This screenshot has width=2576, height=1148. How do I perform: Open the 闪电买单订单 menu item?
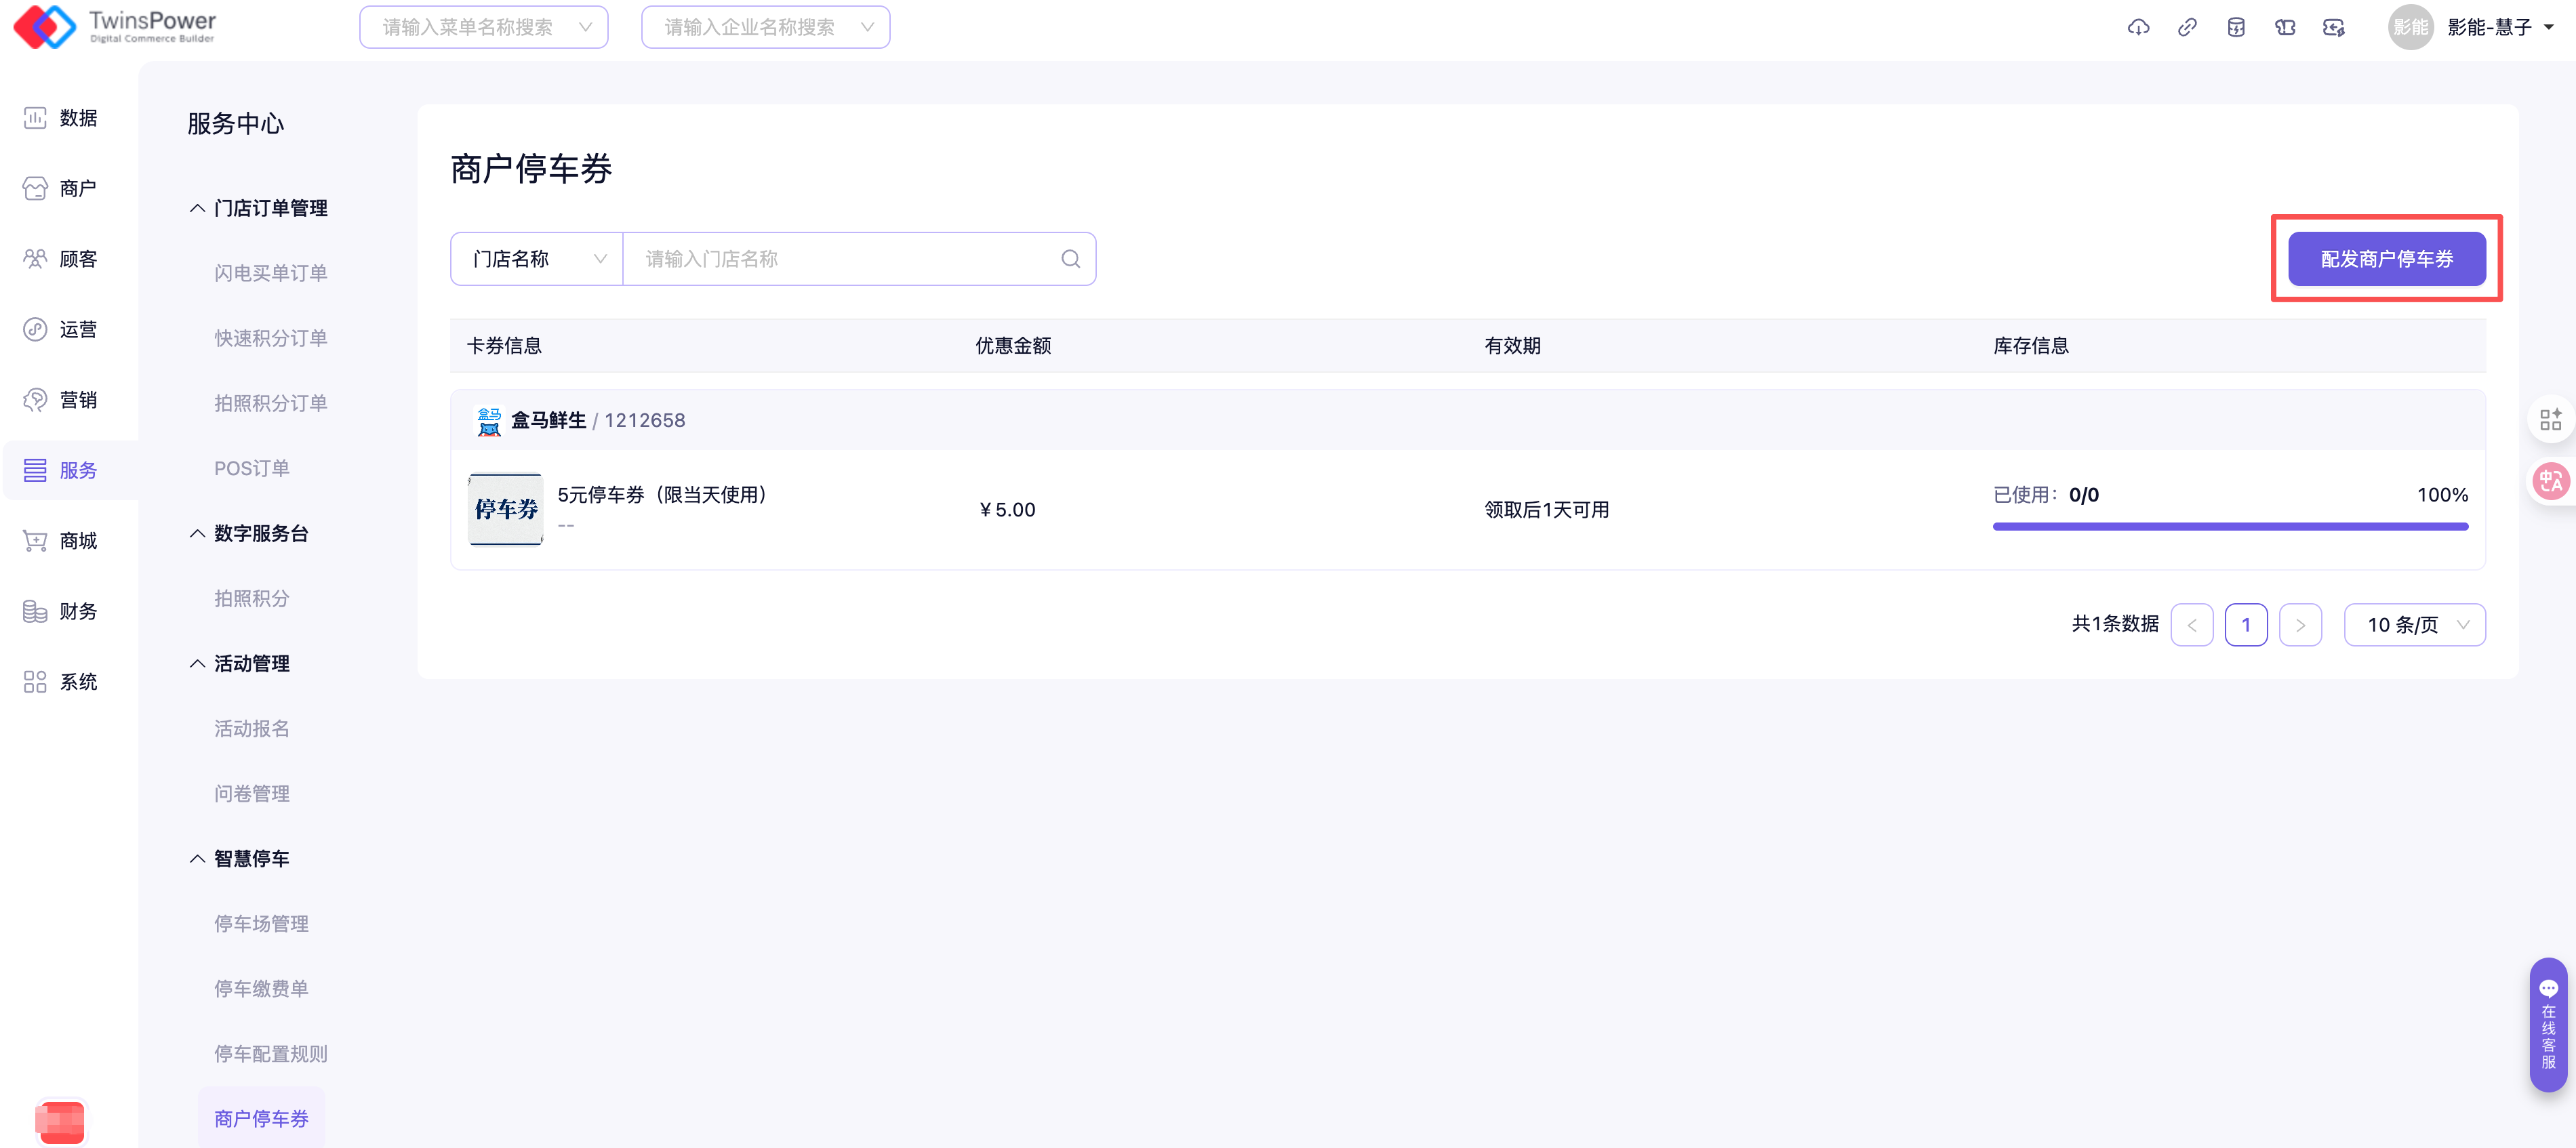270,273
